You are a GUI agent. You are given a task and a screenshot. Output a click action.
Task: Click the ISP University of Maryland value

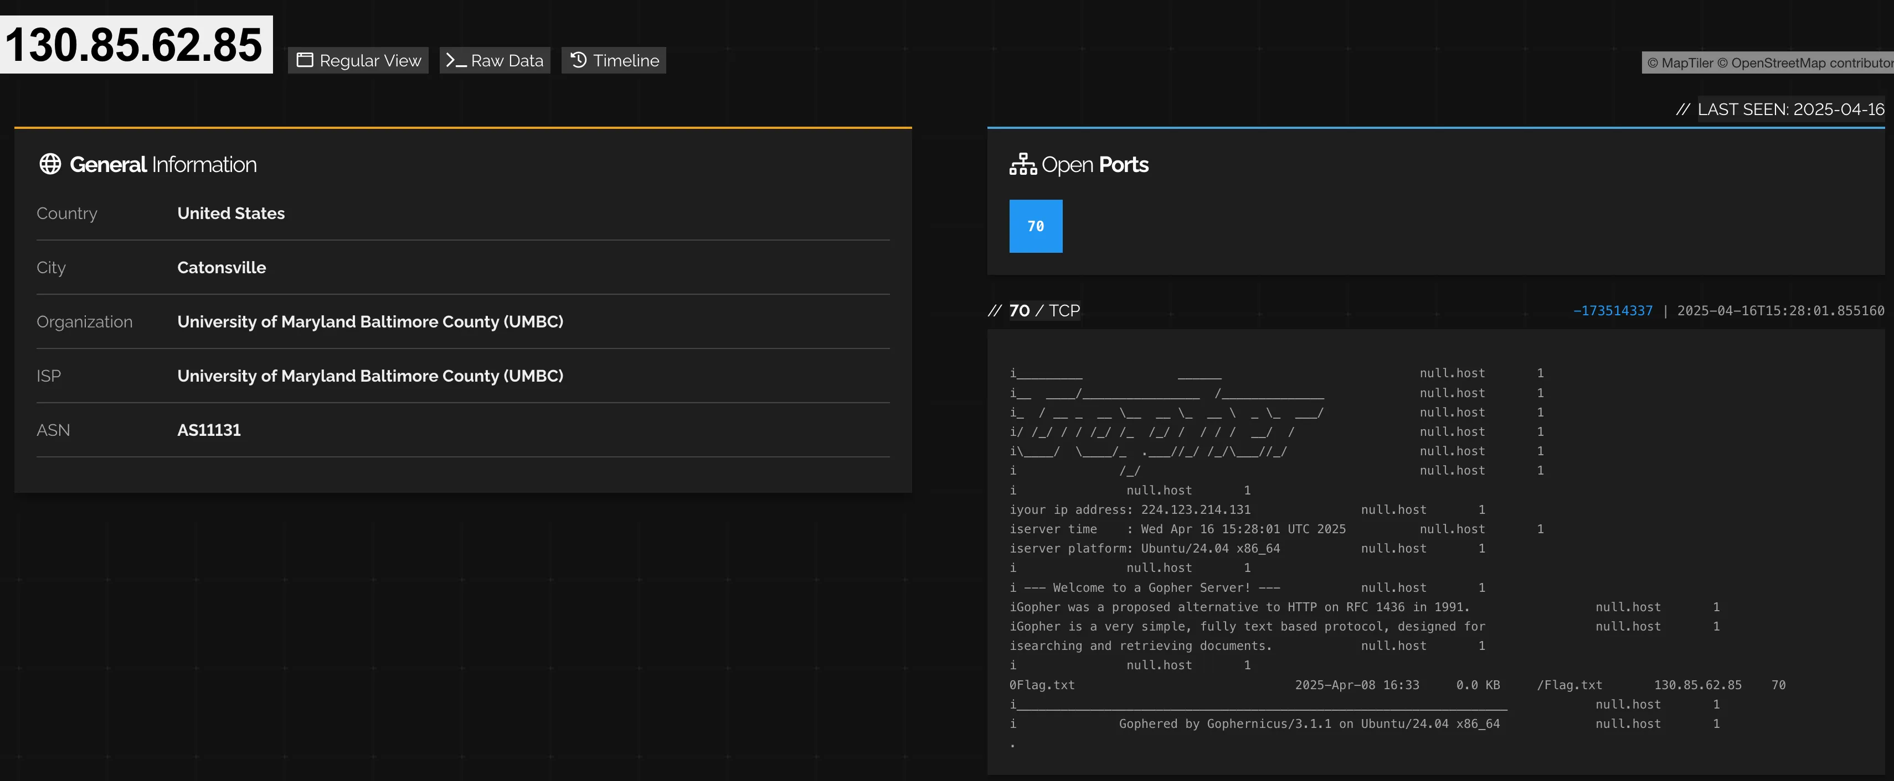coord(370,376)
